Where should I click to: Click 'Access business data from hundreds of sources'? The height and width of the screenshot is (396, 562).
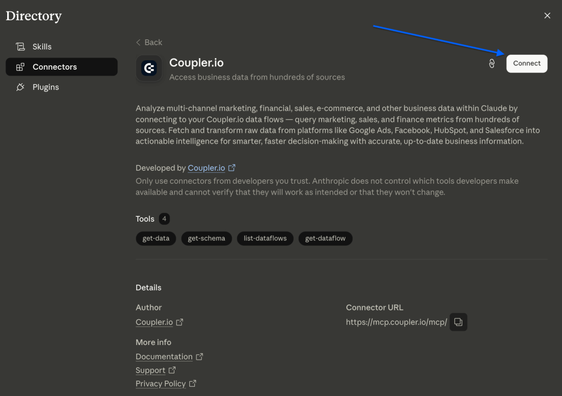(x=257, y=77)
